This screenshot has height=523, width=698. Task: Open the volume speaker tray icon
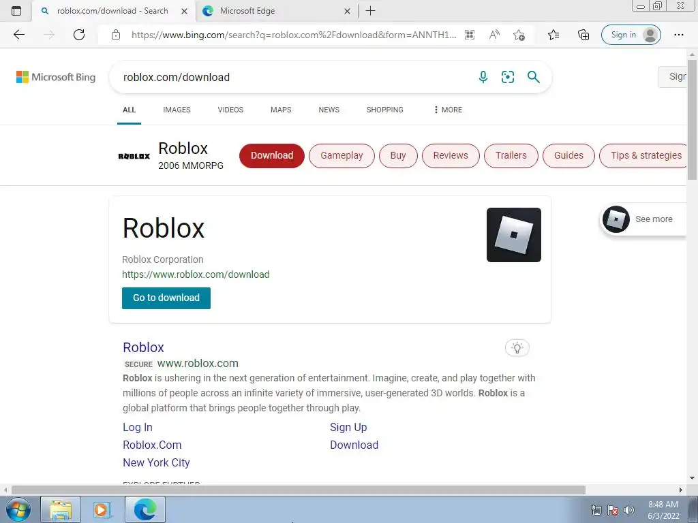point(629,510)
